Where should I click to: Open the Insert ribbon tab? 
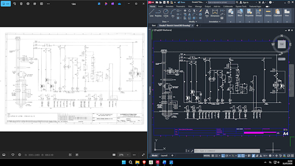[160, 7]
